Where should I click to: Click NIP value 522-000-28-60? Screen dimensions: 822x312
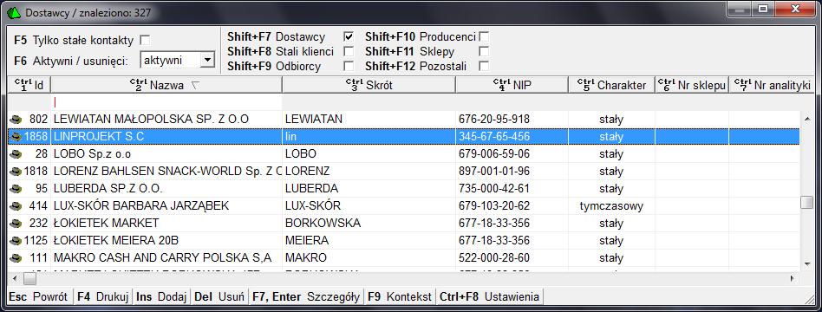pyautogui.click(x=494, y=258)
